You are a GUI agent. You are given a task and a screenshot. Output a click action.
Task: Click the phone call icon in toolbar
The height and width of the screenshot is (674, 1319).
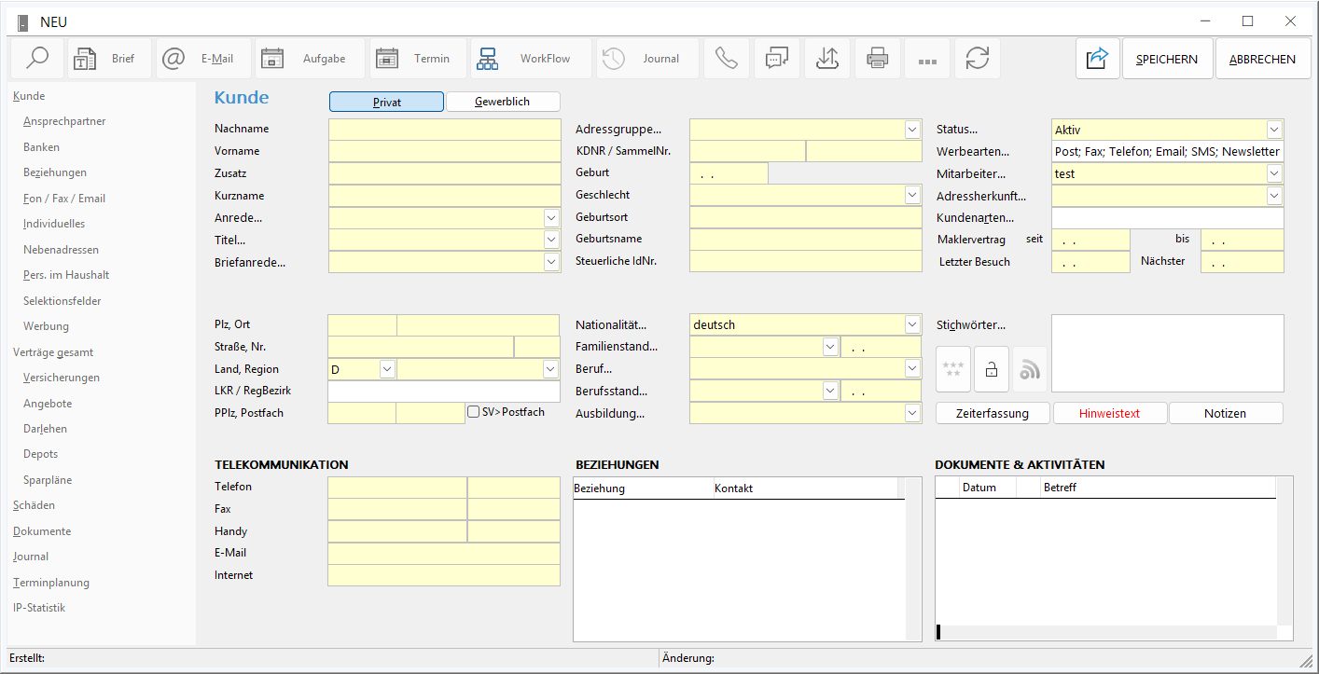pos(726,59)
